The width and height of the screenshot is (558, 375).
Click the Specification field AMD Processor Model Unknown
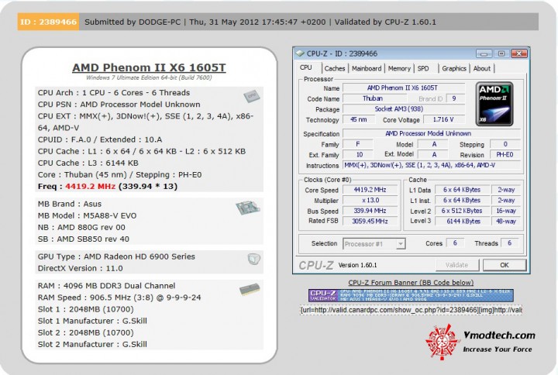(x=432, y=133)
